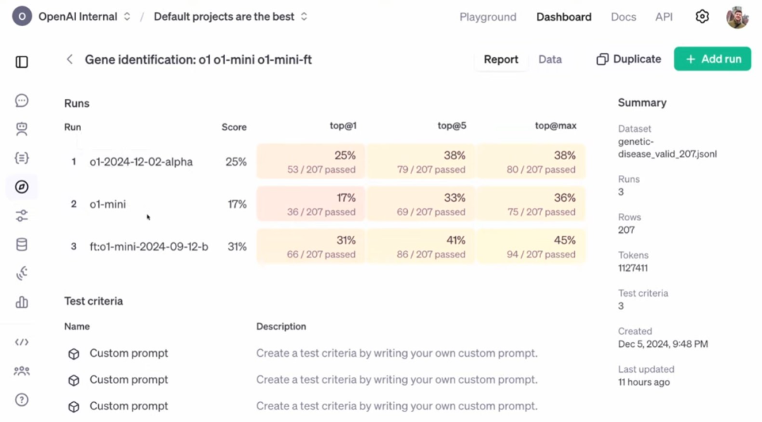Open the settings gear icon

702,16
